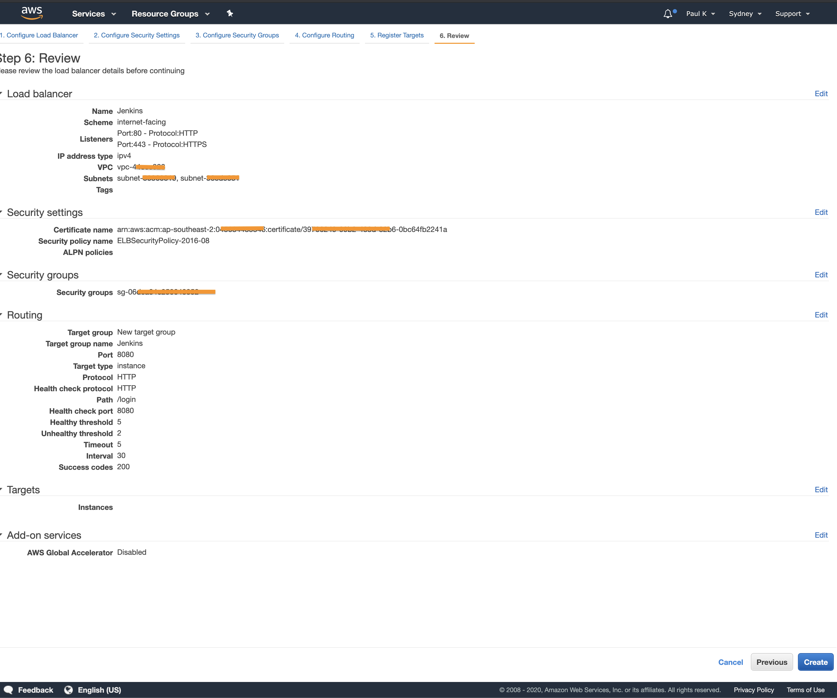Screen dimensions: 837x698
Task: Open the Resource Groups dropdown
Action: point(171,14)
